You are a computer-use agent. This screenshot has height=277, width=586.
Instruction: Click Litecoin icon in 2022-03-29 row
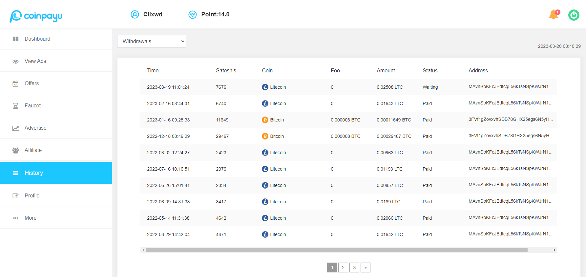tap(265, 234)
